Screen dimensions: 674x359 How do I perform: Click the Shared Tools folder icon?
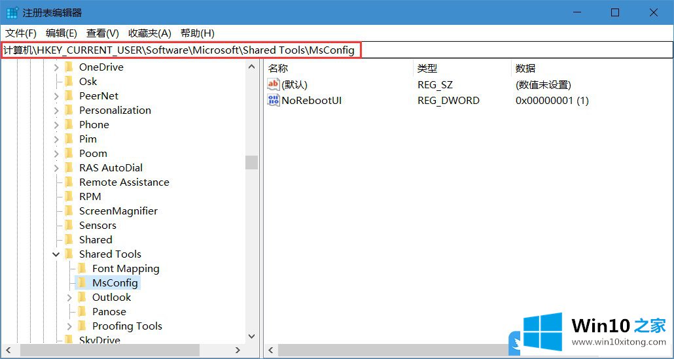[69, 254]
